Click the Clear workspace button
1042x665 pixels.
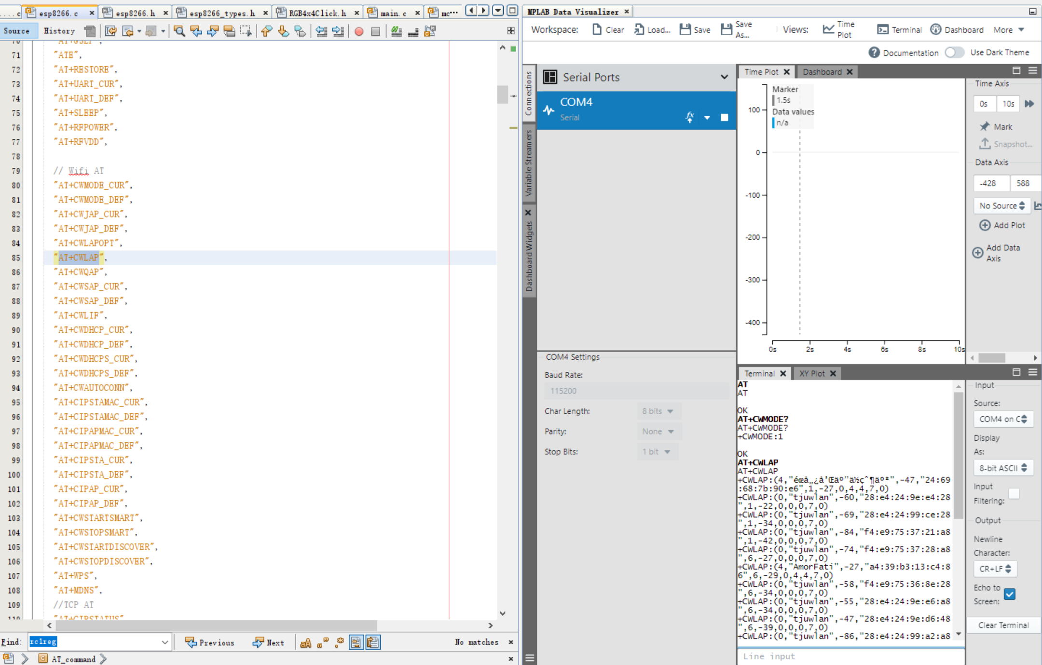pyautogui.click(x=608, y=30)
